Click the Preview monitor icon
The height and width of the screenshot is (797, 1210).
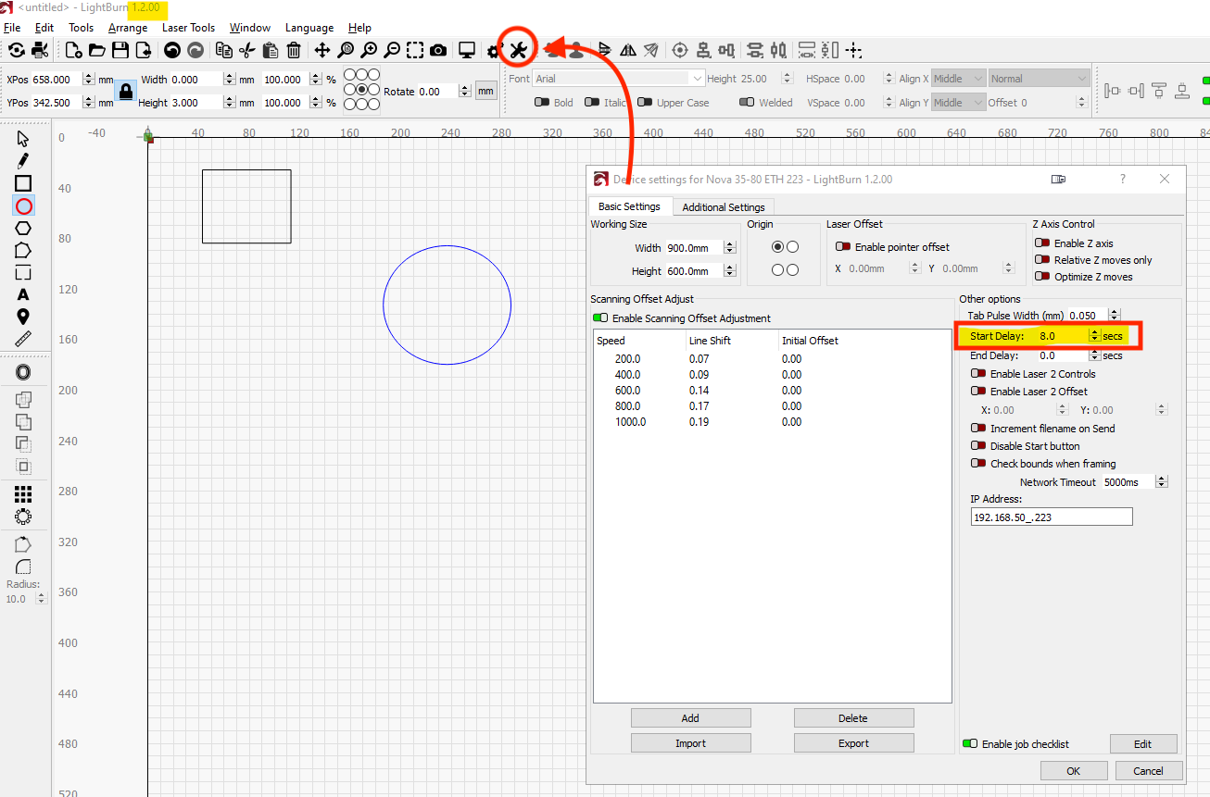[x=467, y=50]
